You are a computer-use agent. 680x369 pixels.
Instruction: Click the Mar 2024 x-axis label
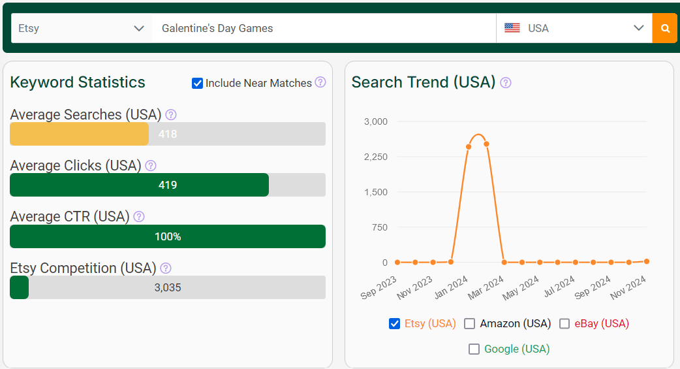point(486,287)
